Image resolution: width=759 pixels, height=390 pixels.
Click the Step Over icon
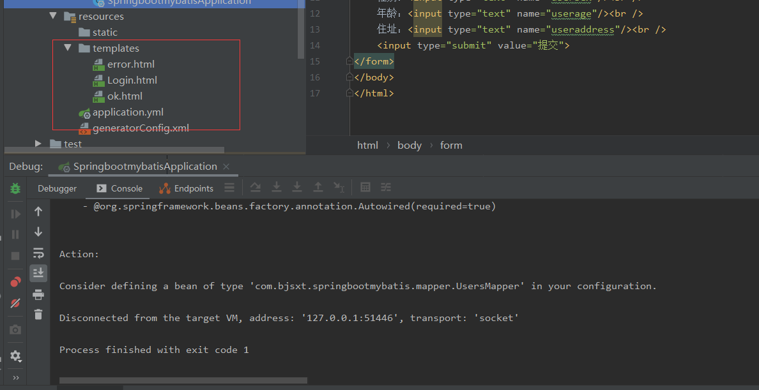pos(256,188)
